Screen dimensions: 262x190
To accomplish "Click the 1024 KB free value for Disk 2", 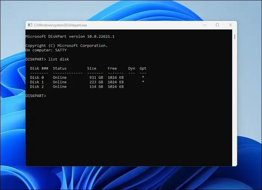I will click(x=116, y=86).
